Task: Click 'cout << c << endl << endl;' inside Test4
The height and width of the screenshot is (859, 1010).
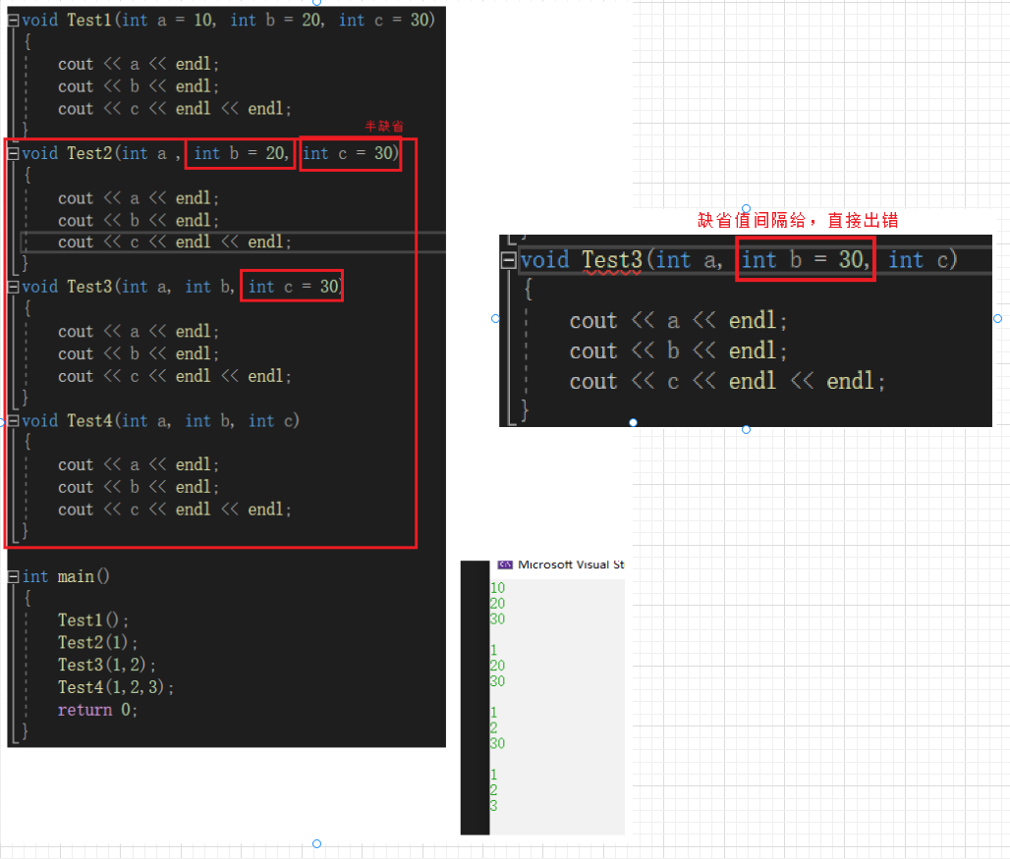Action: pos(175,510)
